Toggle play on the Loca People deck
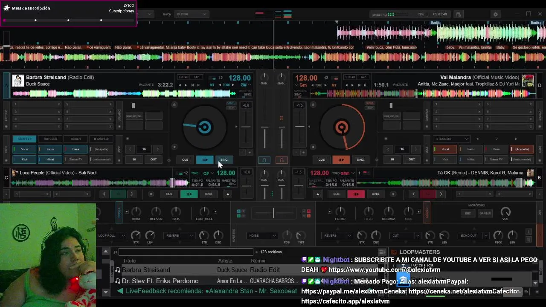 (189, 194)
